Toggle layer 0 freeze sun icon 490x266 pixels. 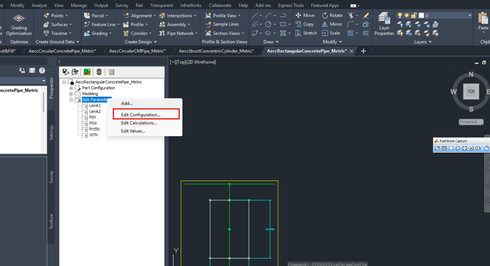407,15
